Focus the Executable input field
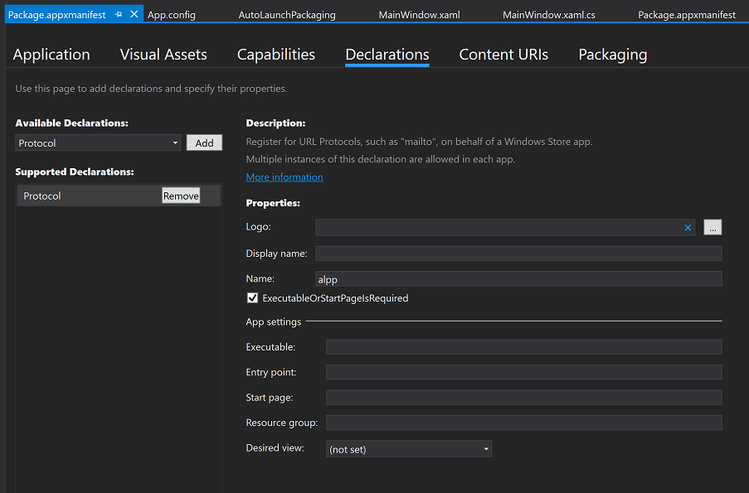 (x=523, y=347)
